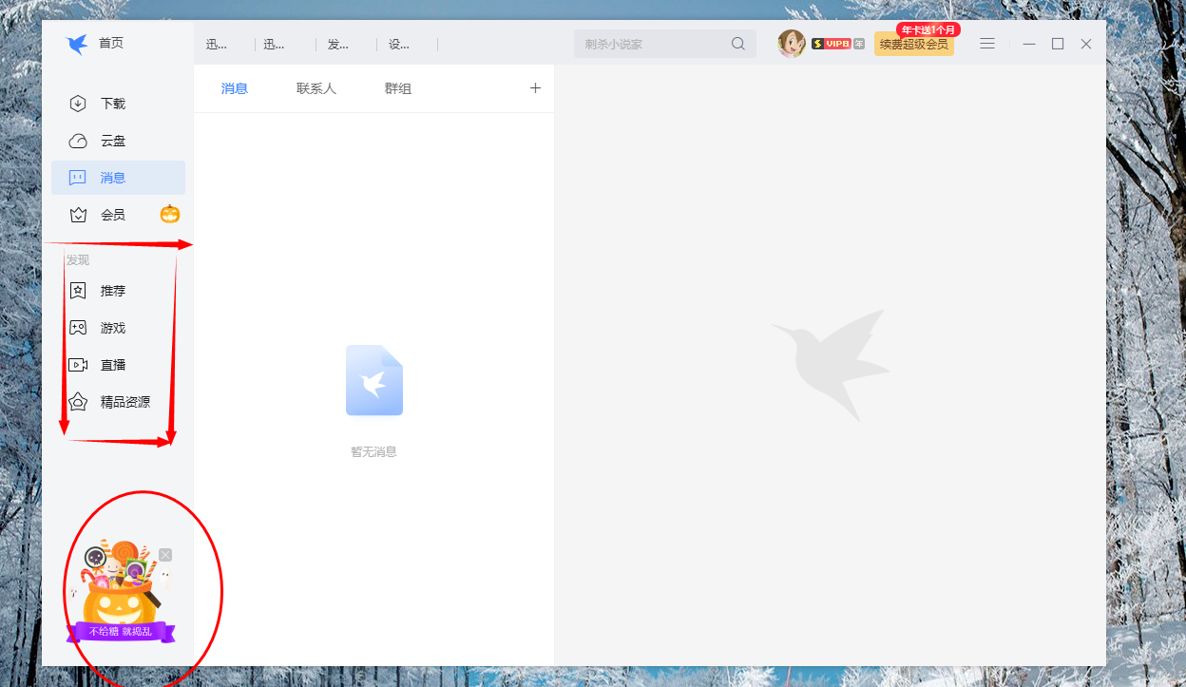Focus the search field with 刺杀小说家
Screen dimensions: 1186x687
[651, 44]
